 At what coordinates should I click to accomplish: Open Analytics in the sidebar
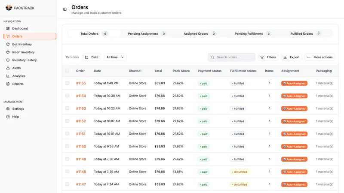click(x=30, y=76)
